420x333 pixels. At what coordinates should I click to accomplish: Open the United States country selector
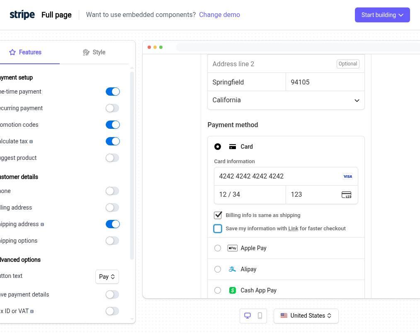pyautogui.click(x=306, y=316)
